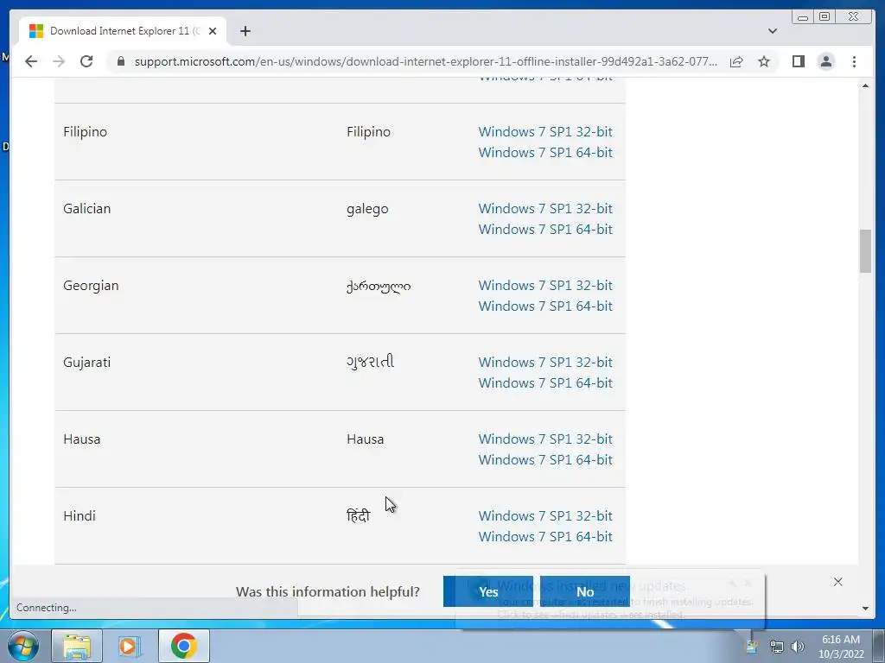Click the vertical scrollbar thumb

pyautogui.click(x=865, y=251)
